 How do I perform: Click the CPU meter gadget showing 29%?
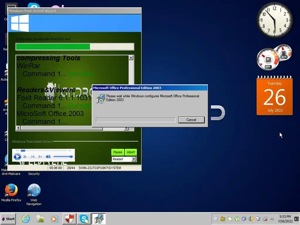point(268,59)
